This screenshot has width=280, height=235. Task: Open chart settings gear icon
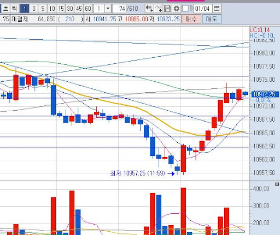point(176,9)
